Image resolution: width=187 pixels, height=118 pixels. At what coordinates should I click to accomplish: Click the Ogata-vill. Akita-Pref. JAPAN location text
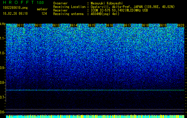133,7
